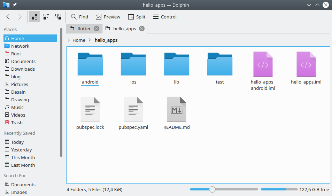Select the README.md markdown file icon

176,110
